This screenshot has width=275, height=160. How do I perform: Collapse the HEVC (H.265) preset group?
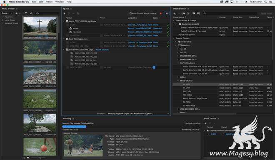pos(178,81)
